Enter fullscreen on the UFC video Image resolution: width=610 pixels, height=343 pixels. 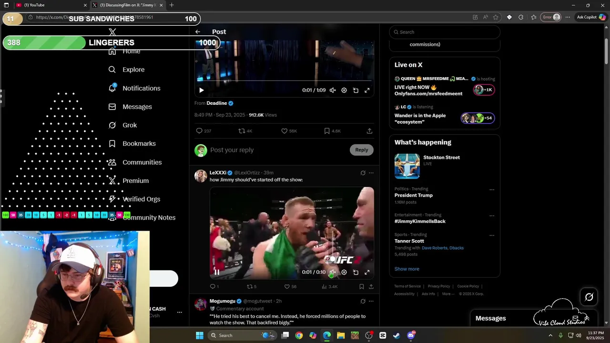click(x=367, y=272)
